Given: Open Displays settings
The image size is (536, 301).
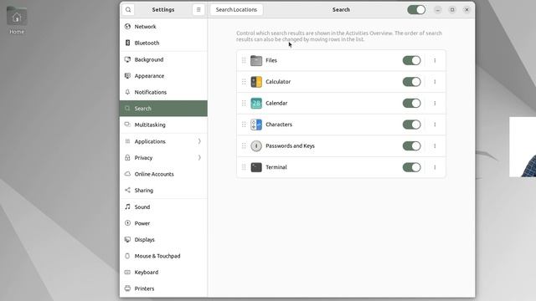Looking at the screenshot, I should point(163,240).
